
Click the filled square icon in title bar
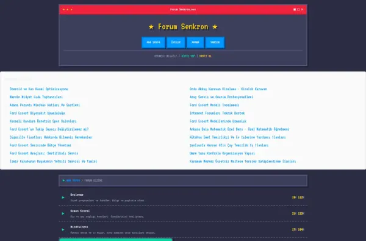[295, 10]
